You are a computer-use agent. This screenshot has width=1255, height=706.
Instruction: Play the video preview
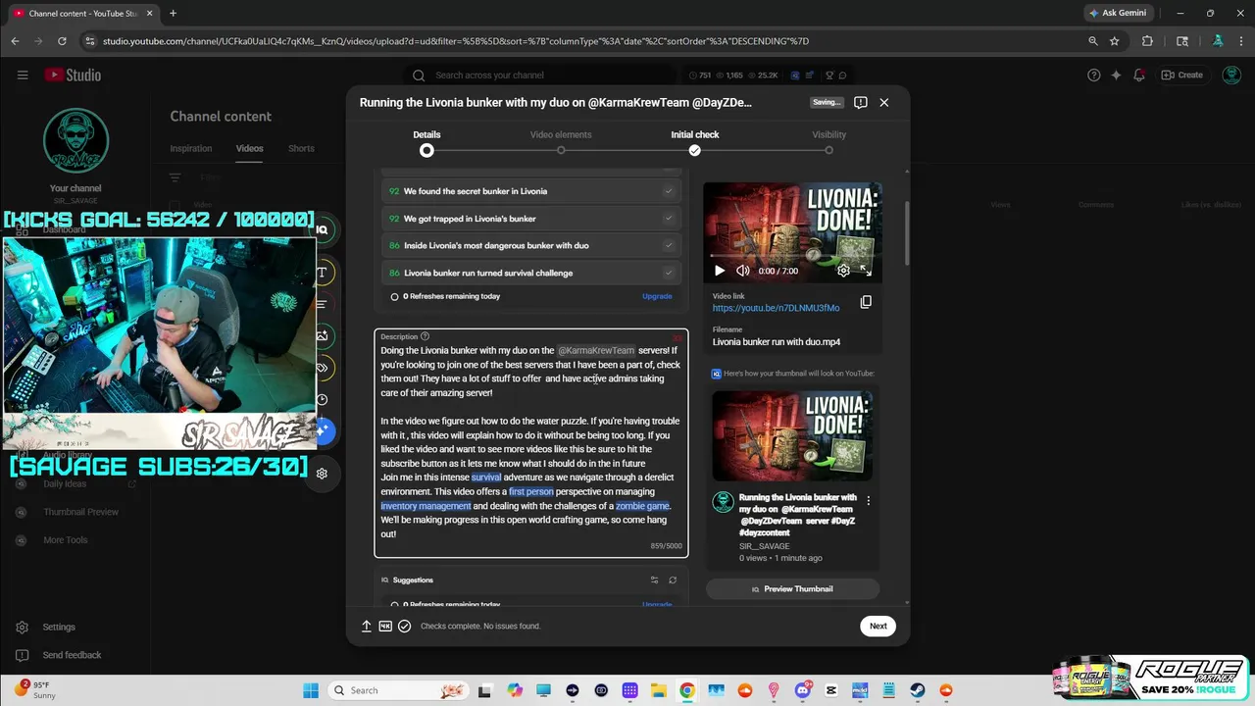(x=720, y=271)
